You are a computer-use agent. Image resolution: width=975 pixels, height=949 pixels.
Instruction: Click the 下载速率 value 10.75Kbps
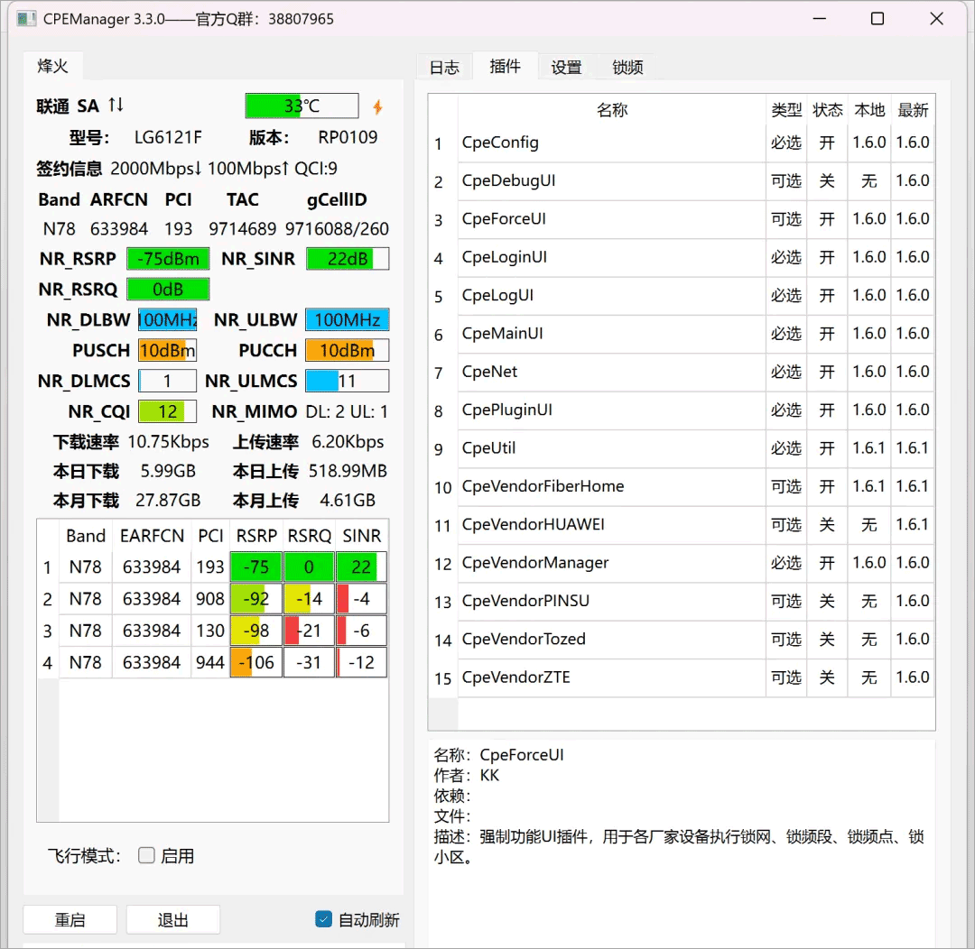169,442
